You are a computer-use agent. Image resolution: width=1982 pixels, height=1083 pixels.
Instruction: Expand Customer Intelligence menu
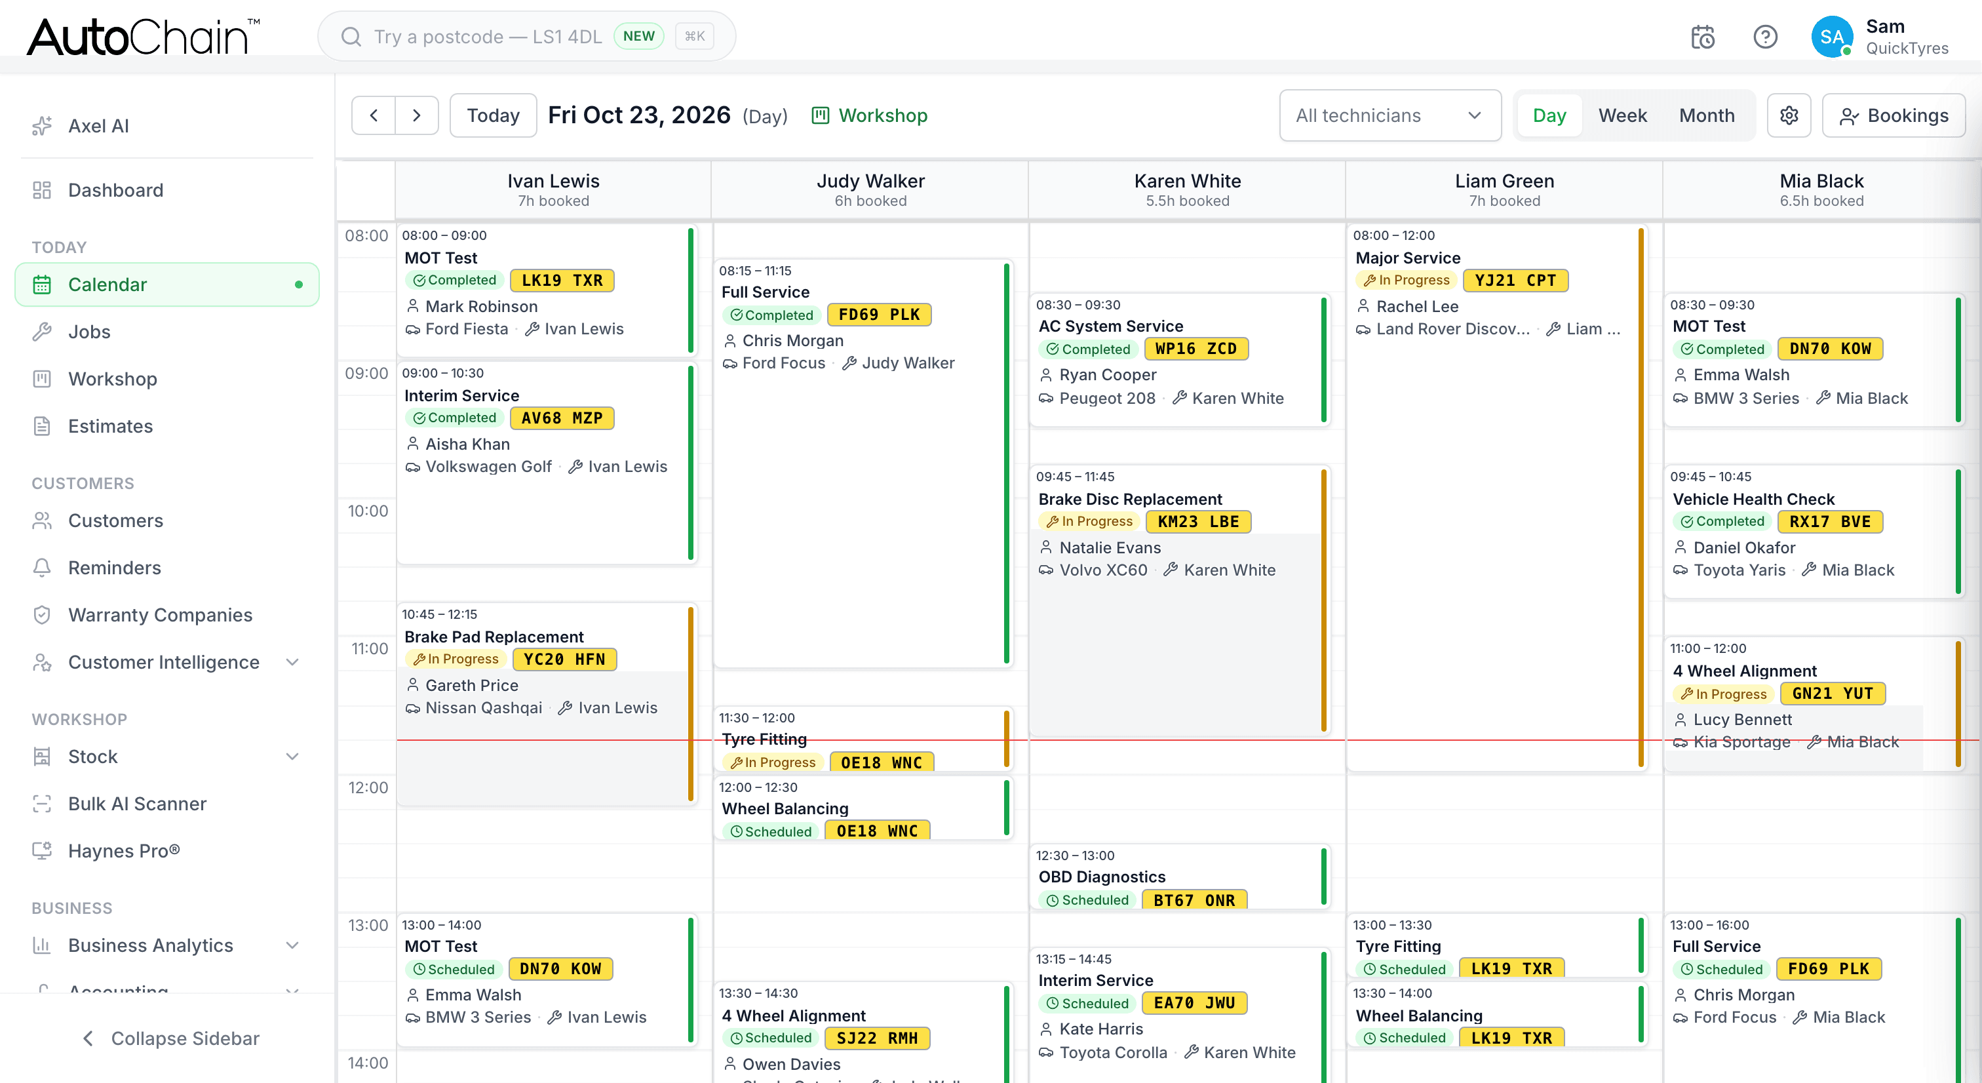click(292, 662)
